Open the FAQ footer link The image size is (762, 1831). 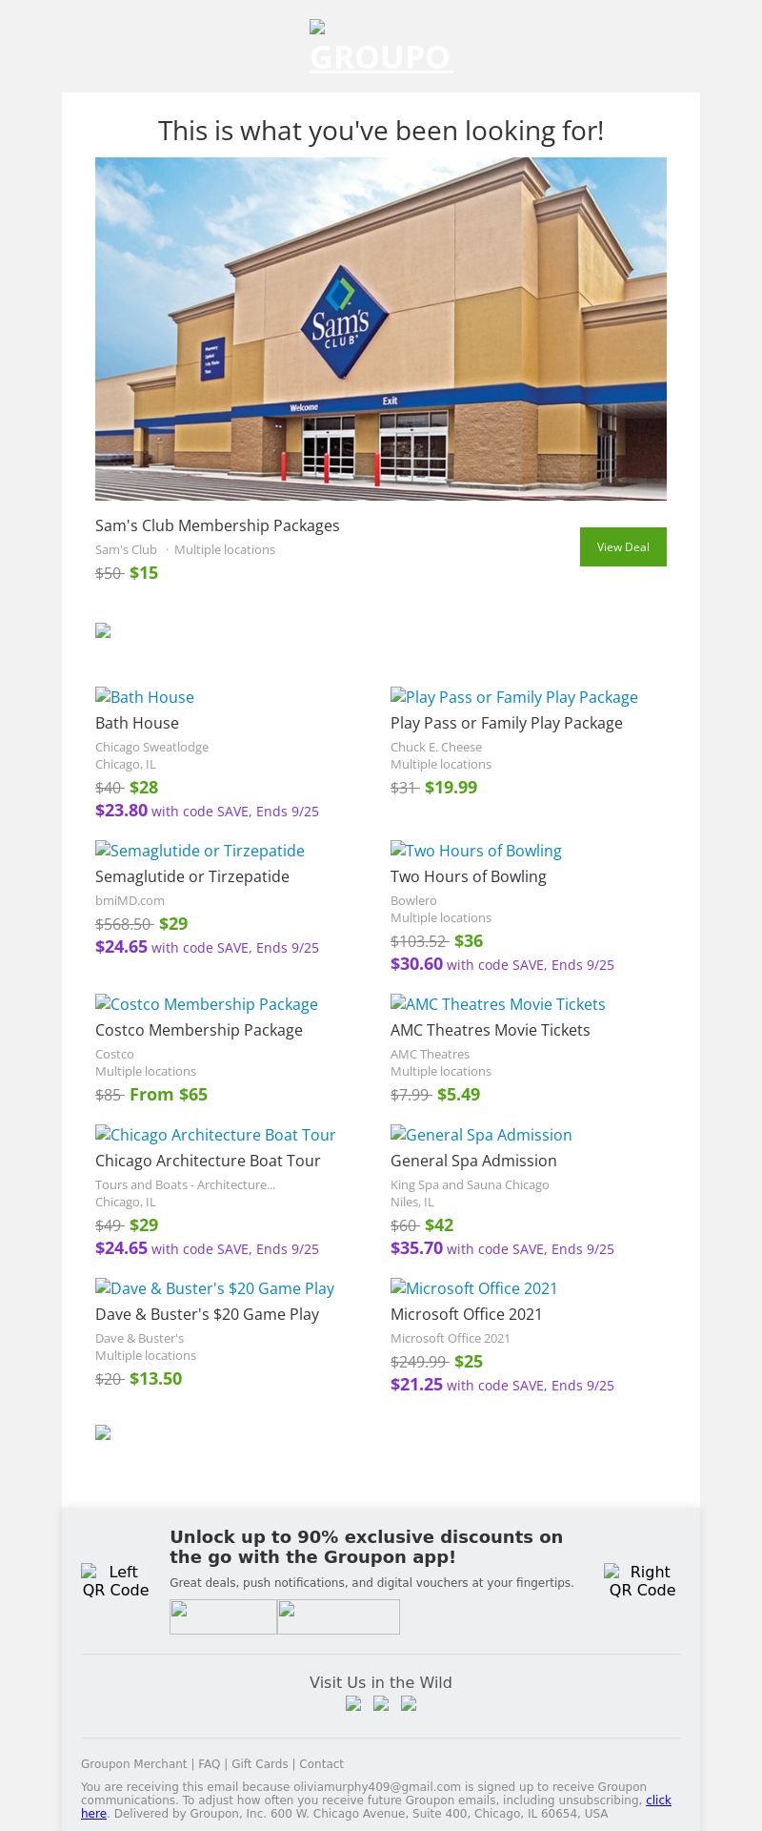210,1764
